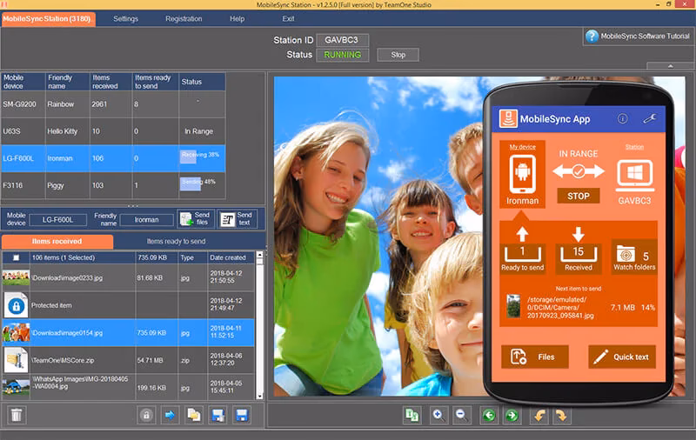The image size is (696, 440).
Task: Zoom out with the magnifier minus icon
Action: 461,416
